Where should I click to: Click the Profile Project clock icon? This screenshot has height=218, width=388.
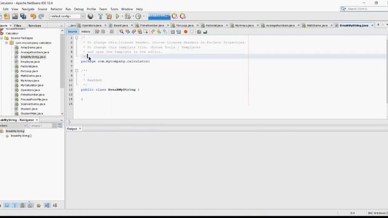point(138,16)
